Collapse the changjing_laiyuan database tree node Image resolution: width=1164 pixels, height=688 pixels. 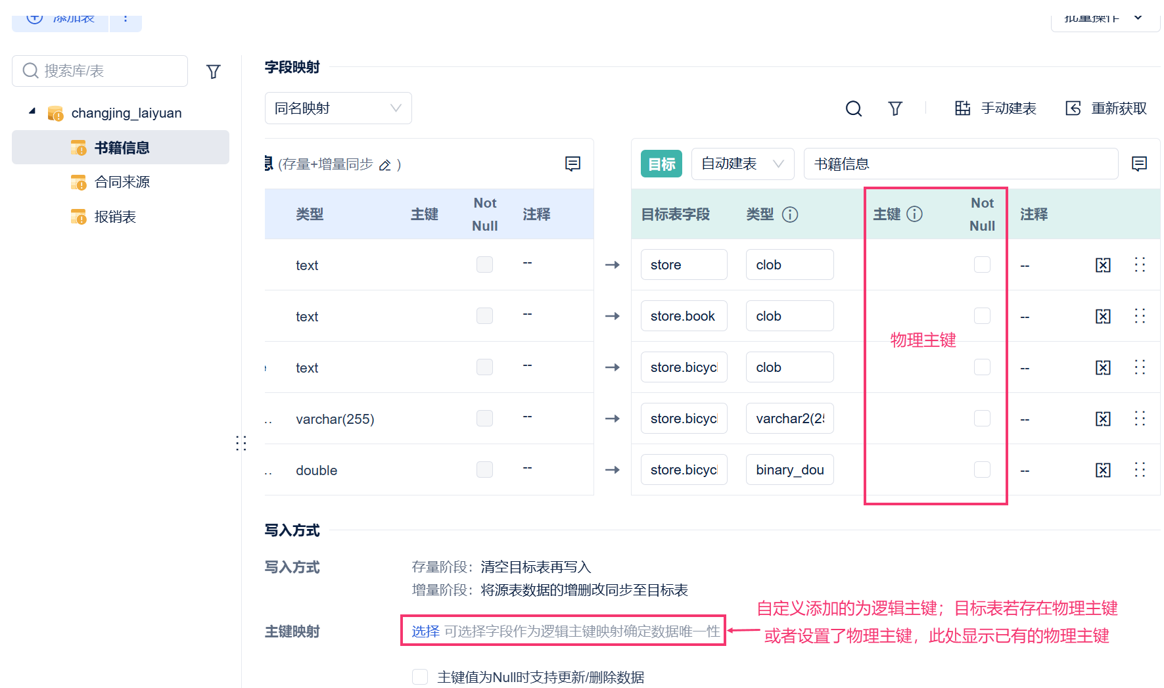point(32,112)
